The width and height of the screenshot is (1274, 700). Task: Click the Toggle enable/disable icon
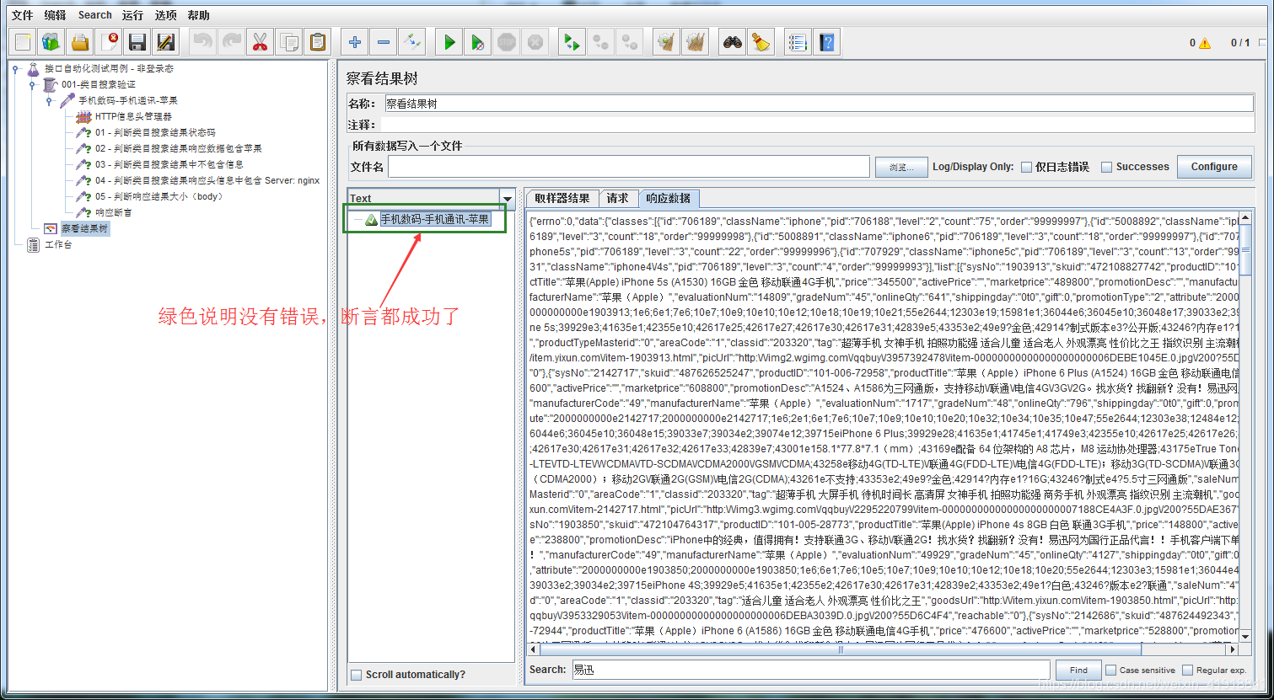pos(411,41)
